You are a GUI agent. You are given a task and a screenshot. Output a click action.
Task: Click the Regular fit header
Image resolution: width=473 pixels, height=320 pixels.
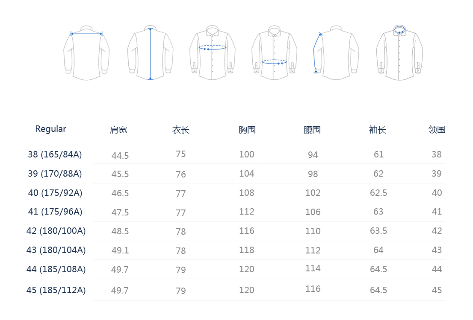coord(50,129)
